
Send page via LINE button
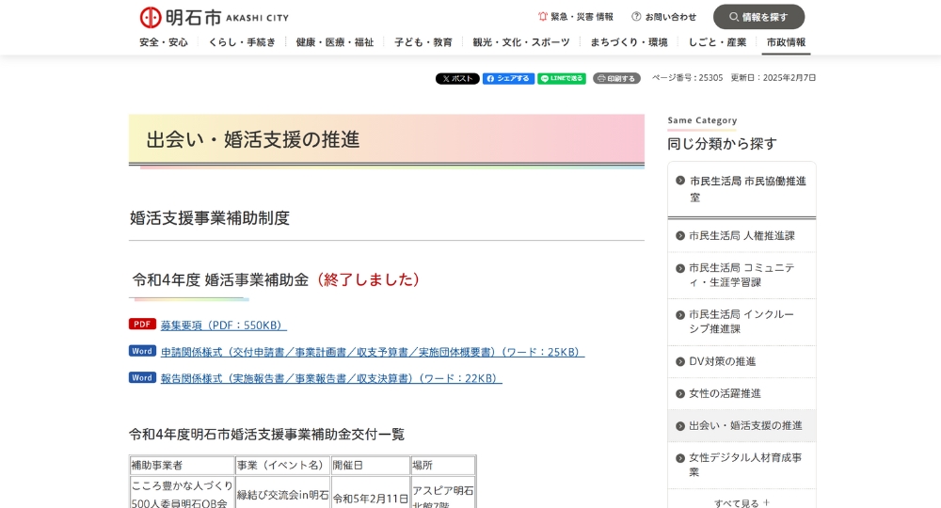click(x=562, y=79)
